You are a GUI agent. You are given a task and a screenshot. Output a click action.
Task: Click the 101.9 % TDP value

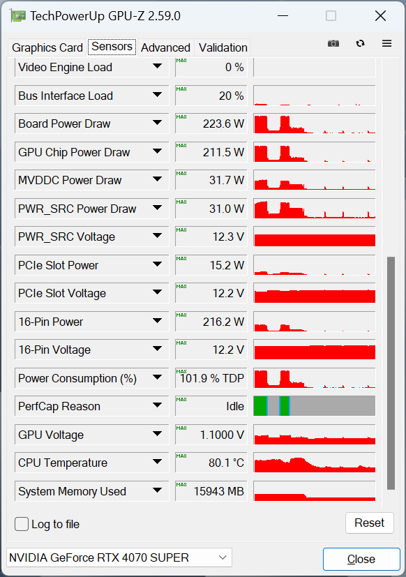point(211,378)
